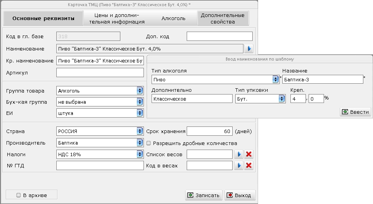Click the Выход button
This screenshot has width=373, height=204.
[x=240, y=195]
